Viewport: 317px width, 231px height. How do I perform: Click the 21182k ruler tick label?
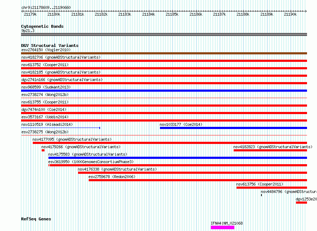101,14
